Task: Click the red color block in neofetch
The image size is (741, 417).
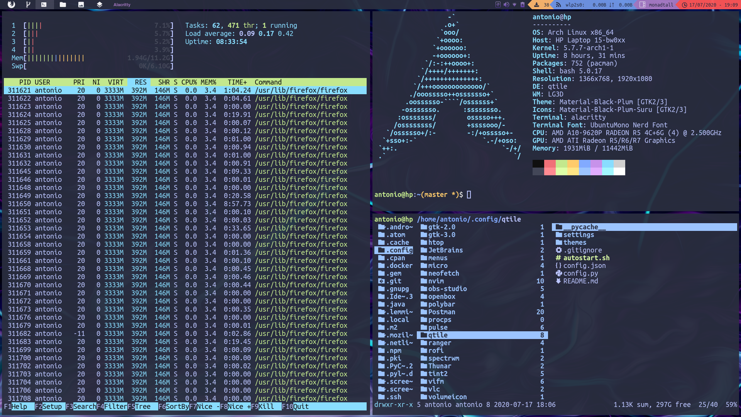Action: pos(550,164)
